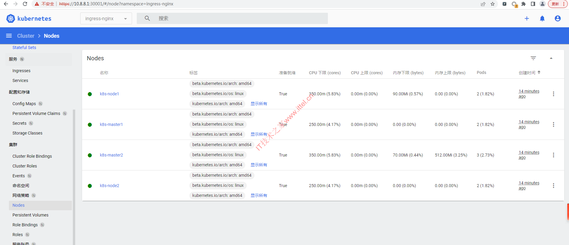
Task: Open the browser extensions puzzle icon
Action: pos(524,4)
